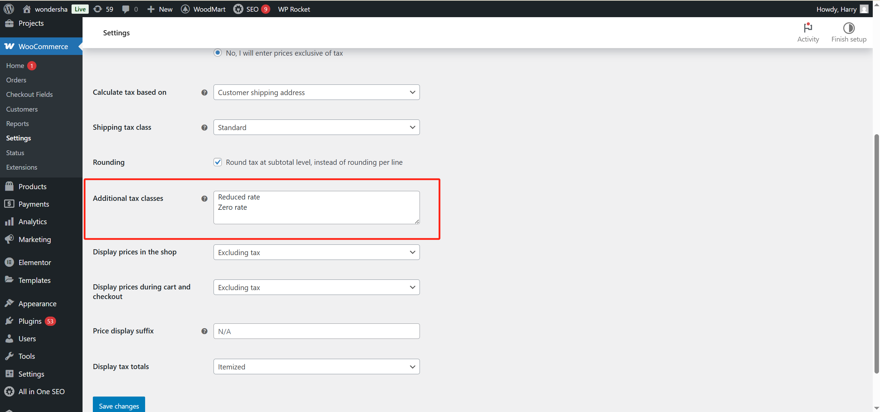Image resolution: width=880 pixels, height=412 pixels.
Task: Select the prices exclusive of tax radio button
Action: [218, 53]
